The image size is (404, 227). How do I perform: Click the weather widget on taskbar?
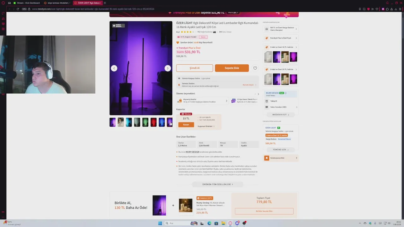(x=12, y=223)
